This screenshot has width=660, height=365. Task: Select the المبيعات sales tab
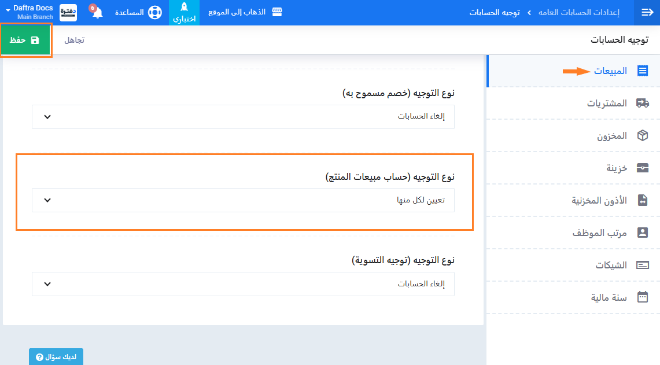[x=610, y=71]
